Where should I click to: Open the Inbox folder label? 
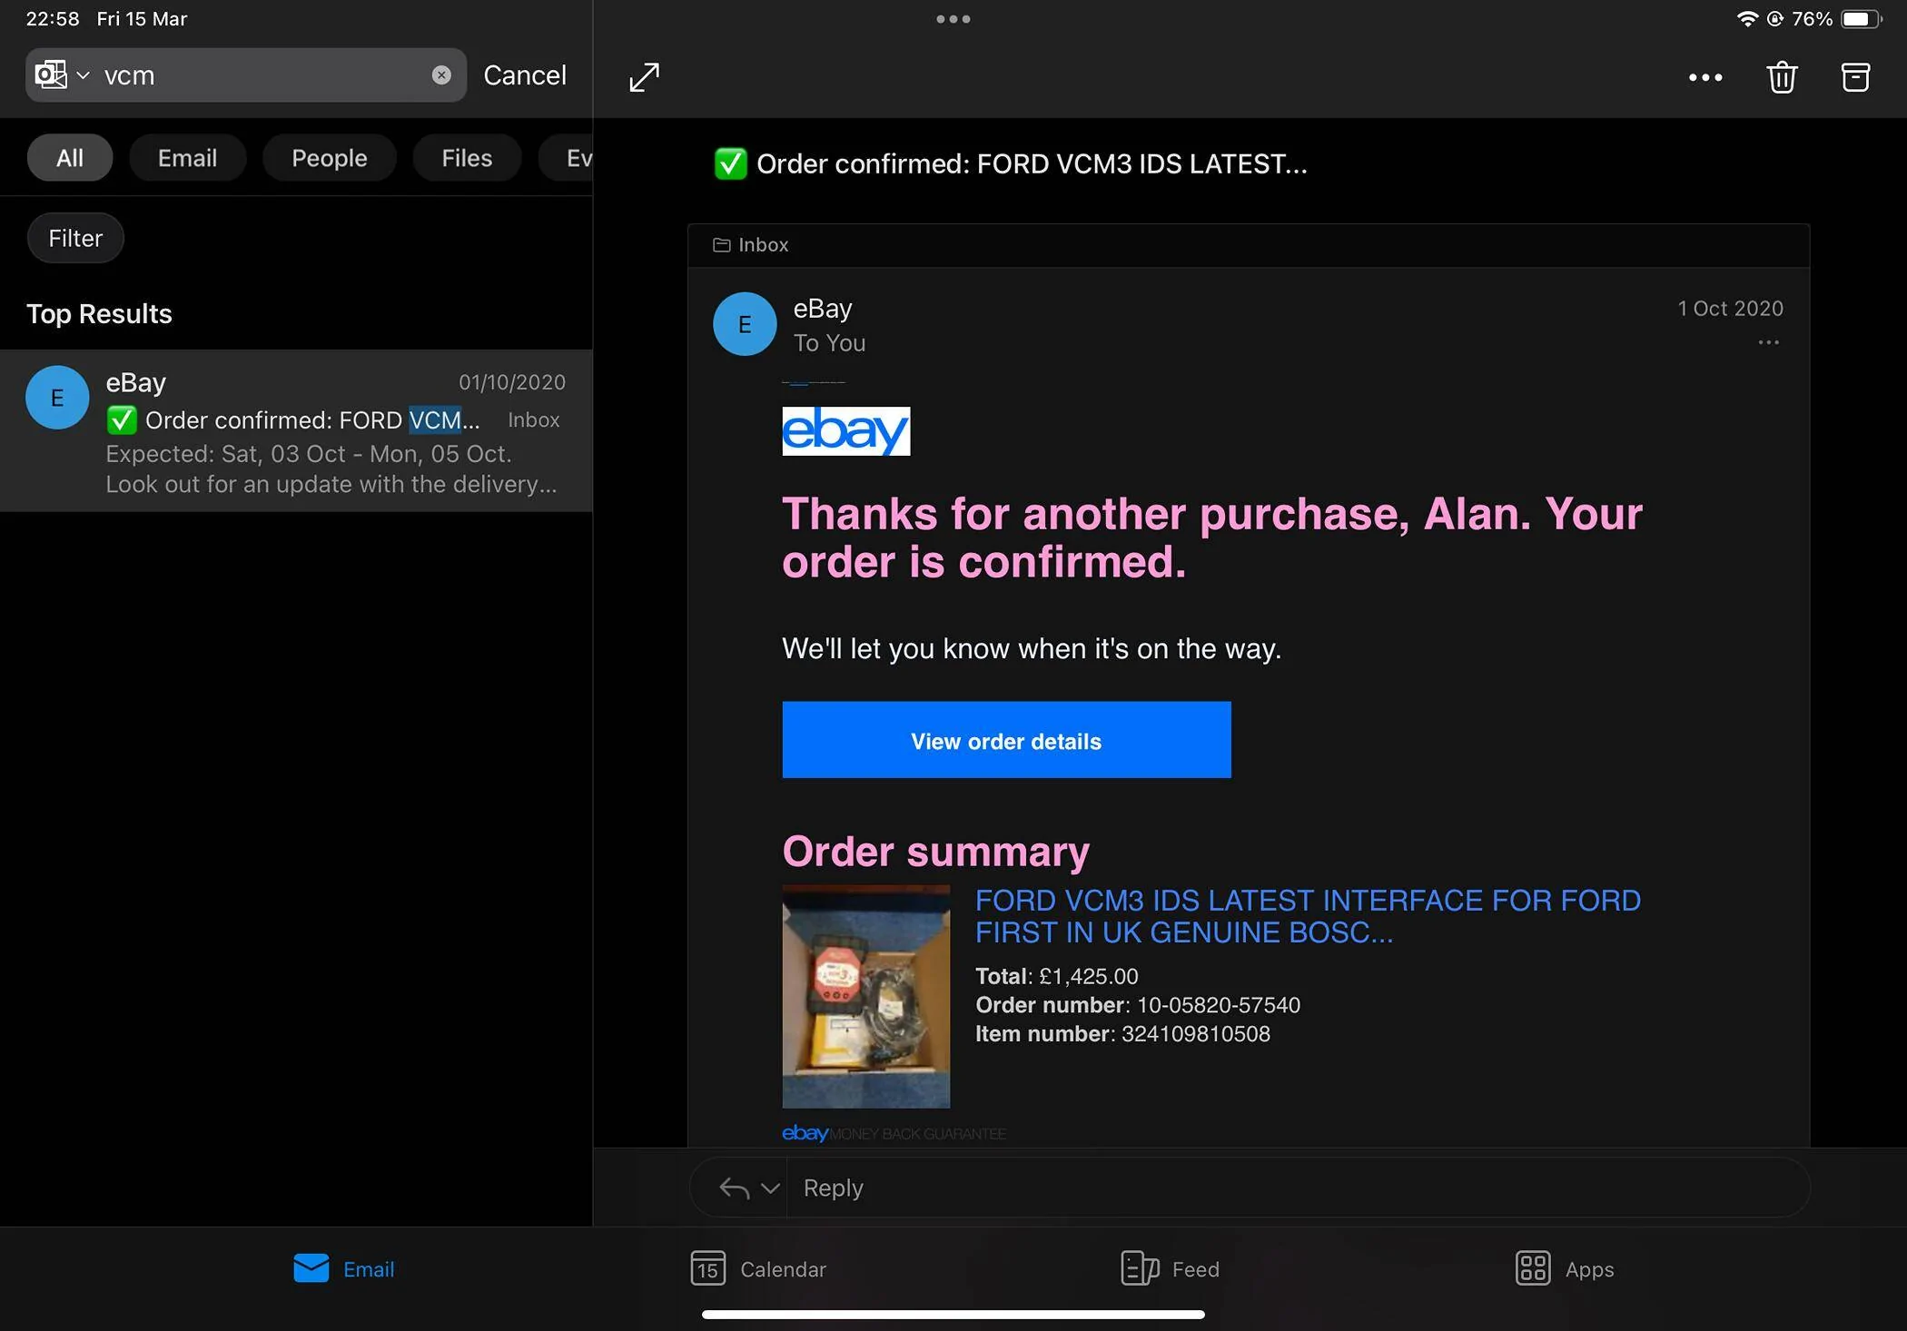click(751, 245)
